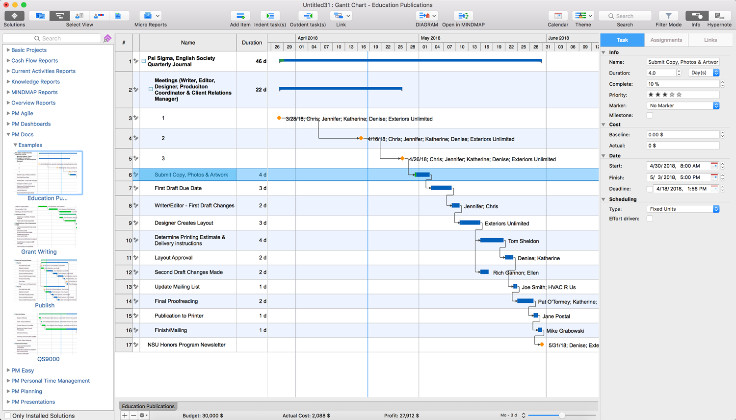This screenshot has width=736, height=420.
Task: Open the Cash Flow Reports category
Action: tap(34, 61)
